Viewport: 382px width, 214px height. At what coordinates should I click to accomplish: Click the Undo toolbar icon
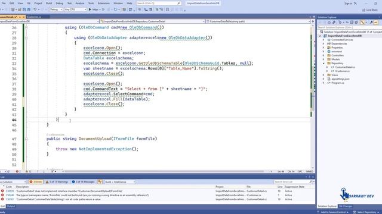pyautogui.click(x=35, y=10)
